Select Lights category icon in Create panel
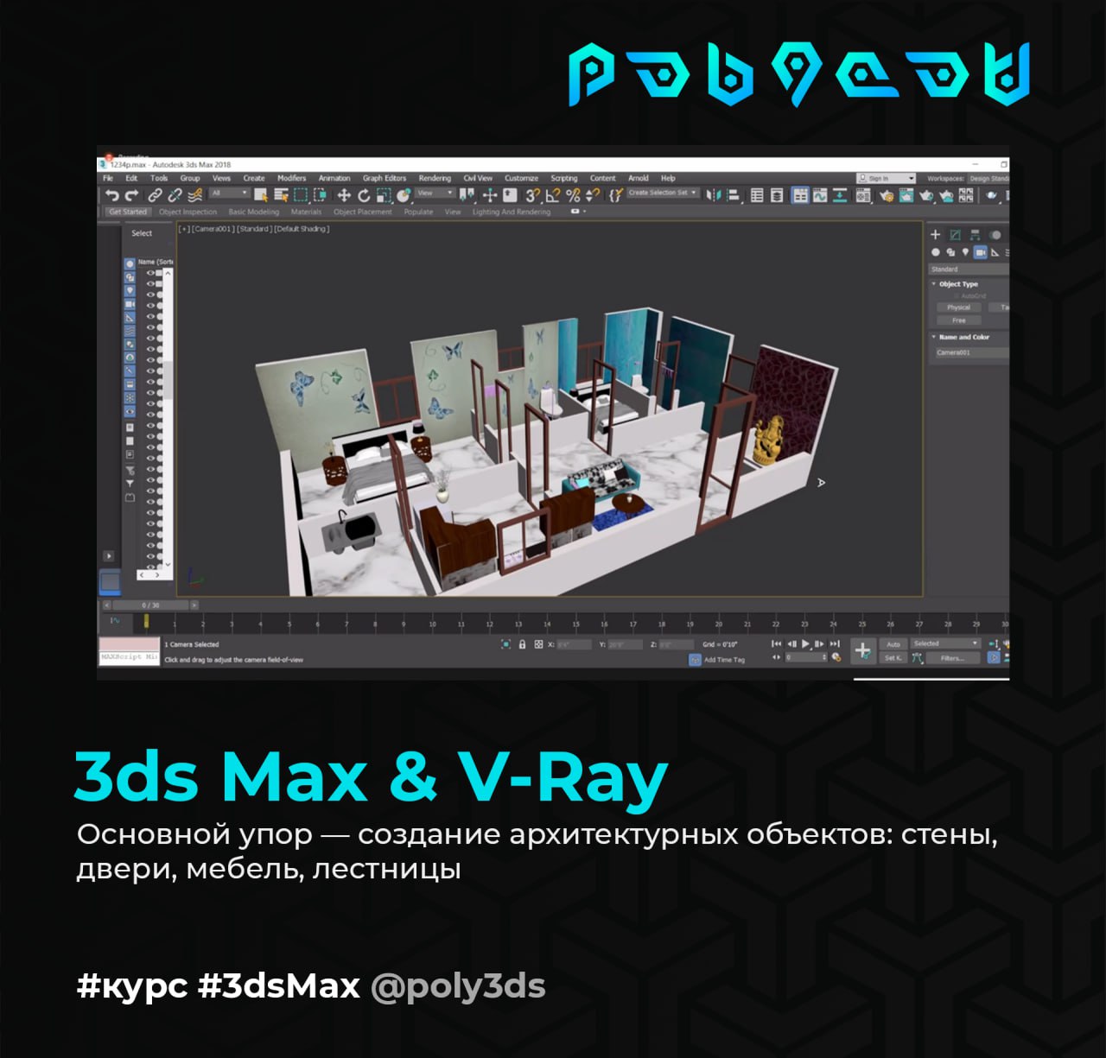1106x1058 pixels. pyautogui.click(x=965, y=252)
